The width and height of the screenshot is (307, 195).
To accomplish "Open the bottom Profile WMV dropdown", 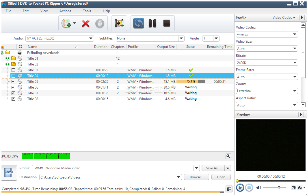I will click(197, 168).
